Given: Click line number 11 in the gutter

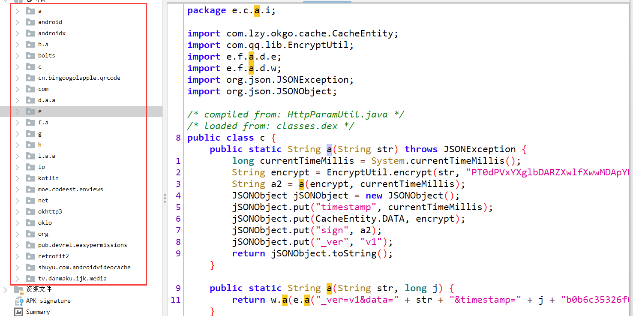Looking at the screenshot, I should (176, 300).
